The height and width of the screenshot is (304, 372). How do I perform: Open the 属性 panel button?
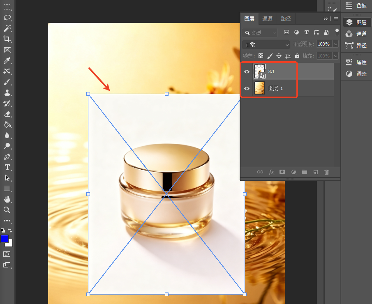356,62
